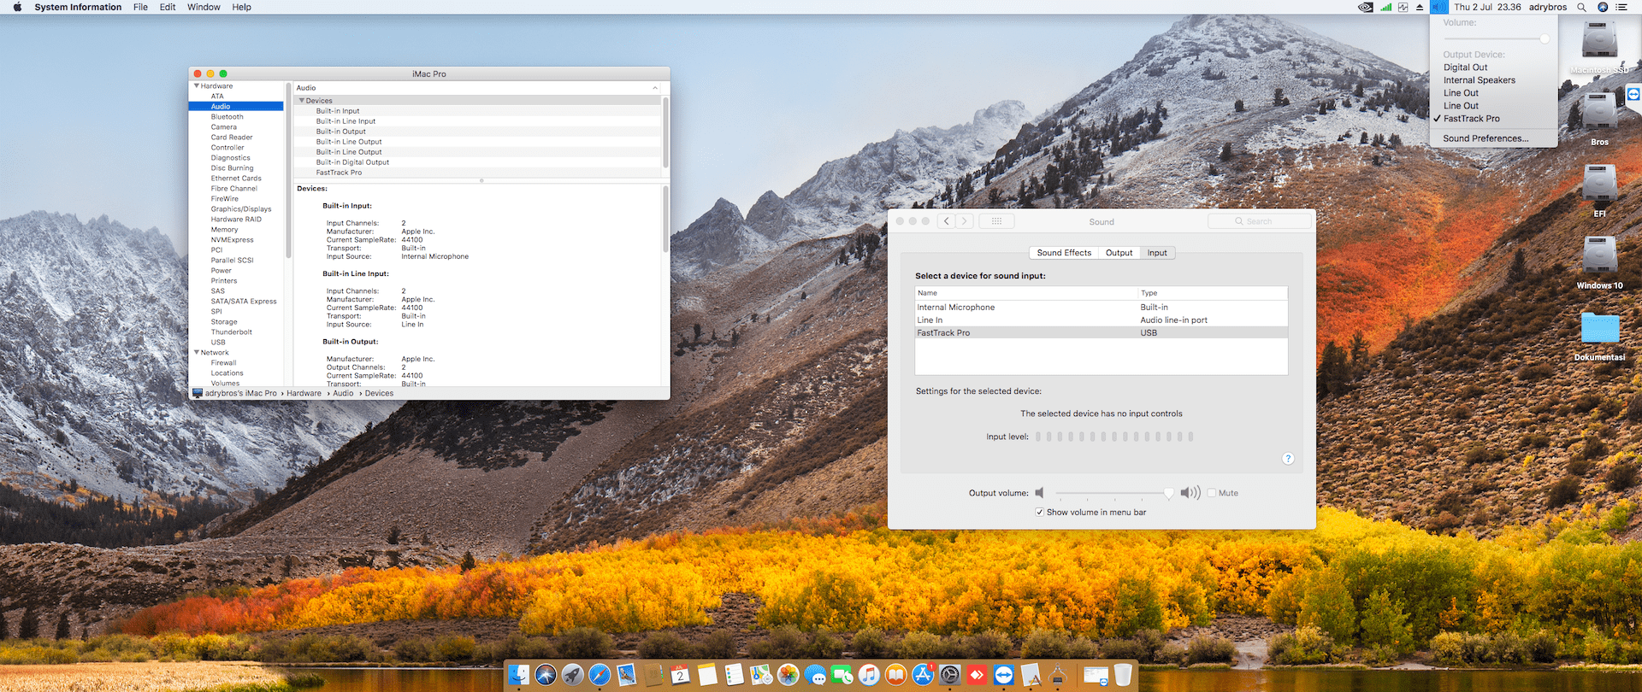Open the red AnyDesk icon in Dock
1642x692 pixels.
(977, 675)
